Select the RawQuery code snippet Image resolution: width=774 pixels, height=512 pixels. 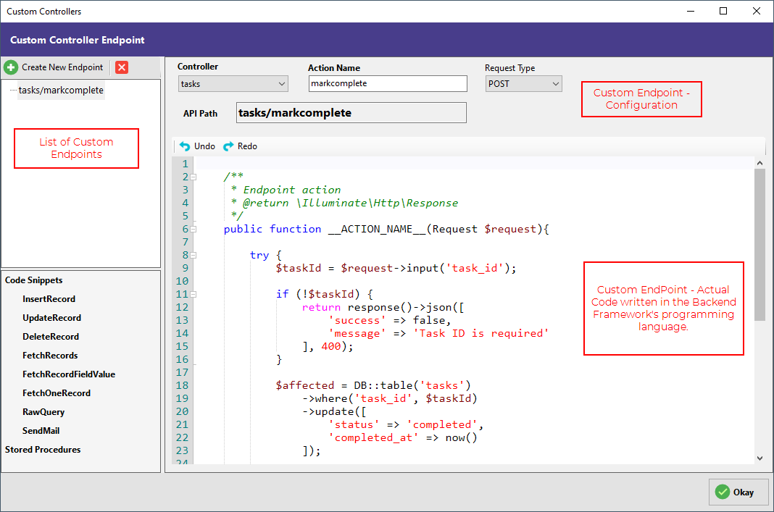[43, 411]
